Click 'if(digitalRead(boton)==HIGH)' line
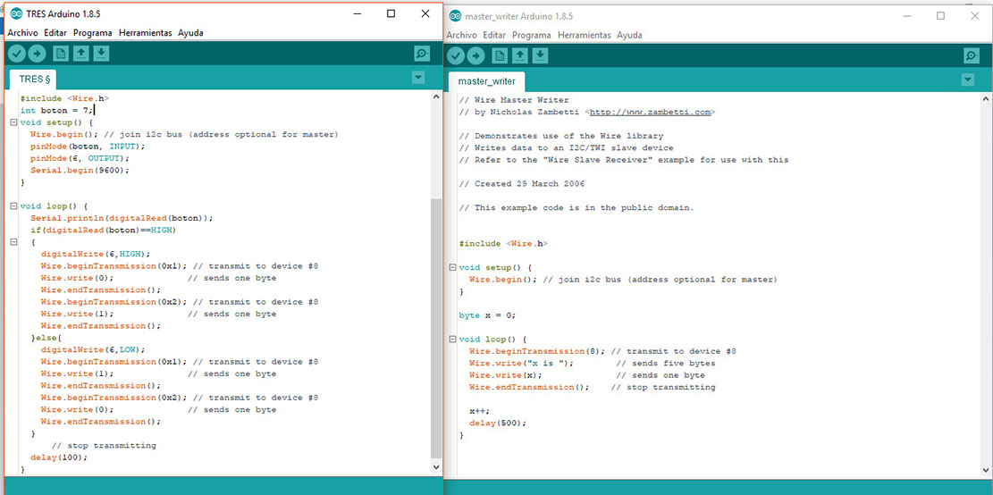The width and height of the screenshot is (993, 495). (x=103, y=230)
